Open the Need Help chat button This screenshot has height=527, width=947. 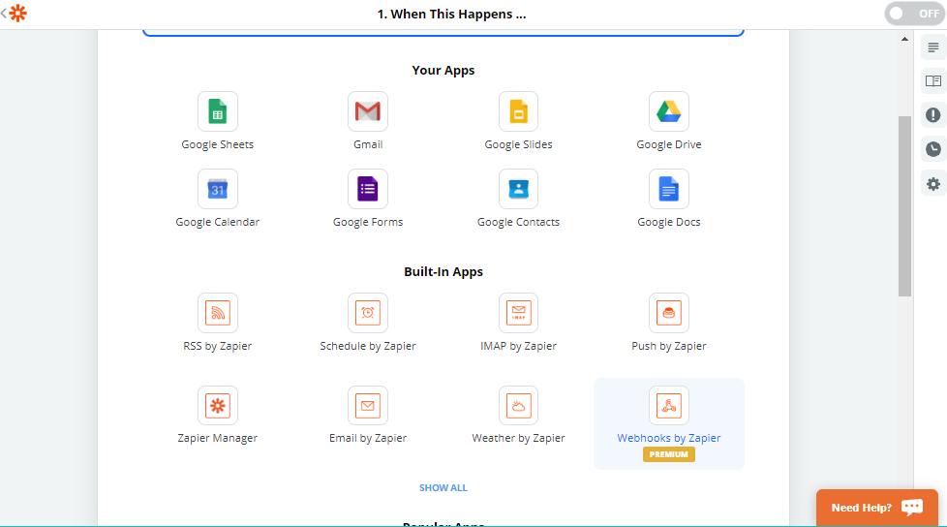(x=876, y=508)
